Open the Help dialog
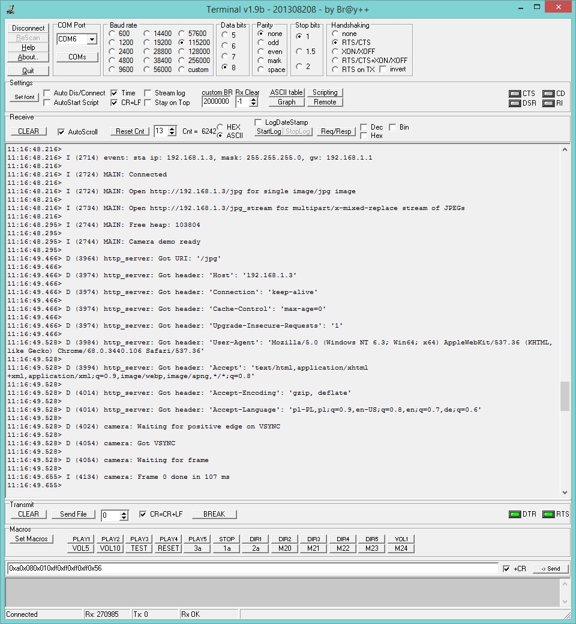Screen dimensions: 576x624 click(x=28, y=47)
